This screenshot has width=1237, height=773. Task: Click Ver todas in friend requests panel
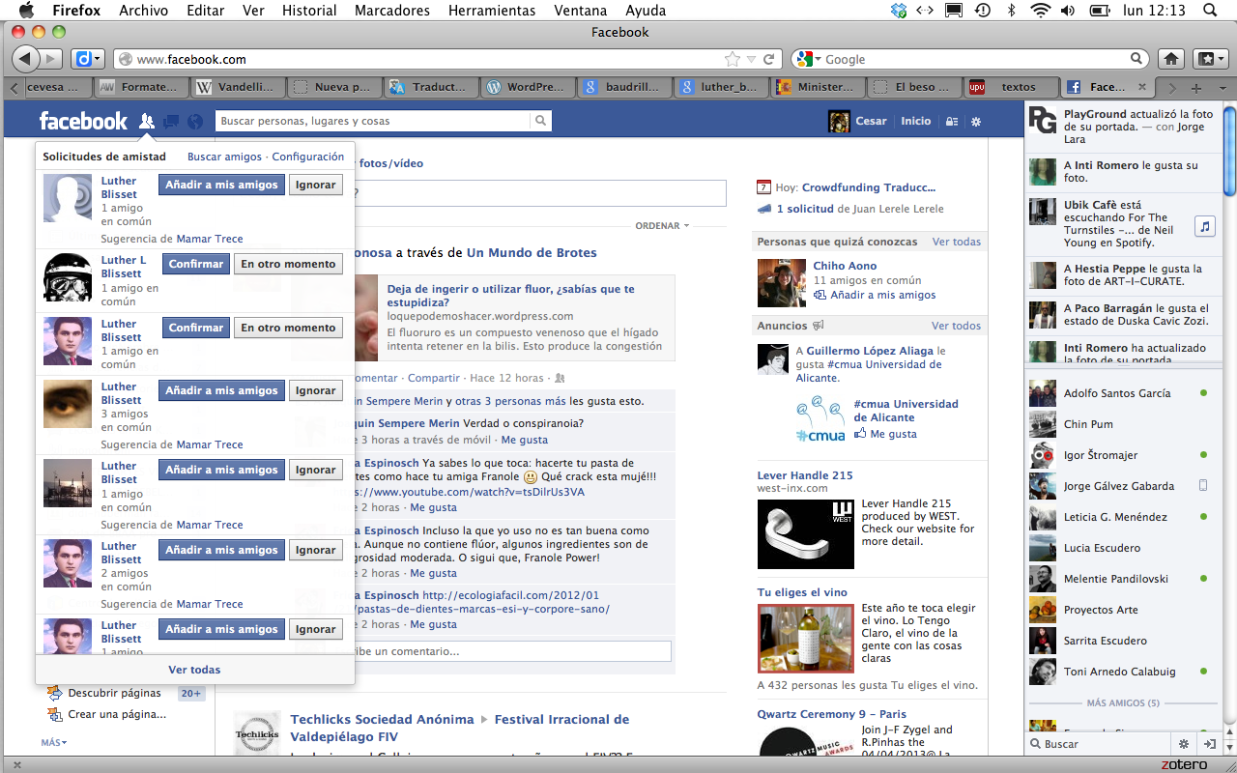click(x=194, y=670)
